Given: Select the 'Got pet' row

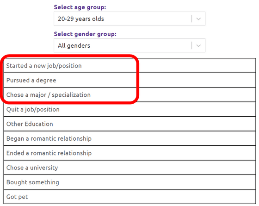Looking at the screenshot, I should [x=129, y=197].
